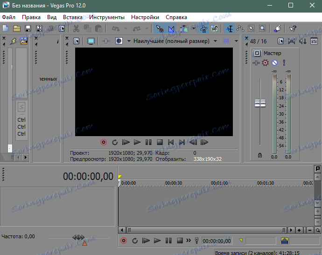The height and width of the screenshot is (255, 322).
Task: Open Master Bus audio properties icon
Action: coord(281,41)
